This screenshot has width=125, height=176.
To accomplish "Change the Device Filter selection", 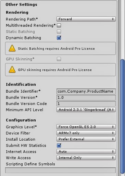I will click(x=86, y=133).
